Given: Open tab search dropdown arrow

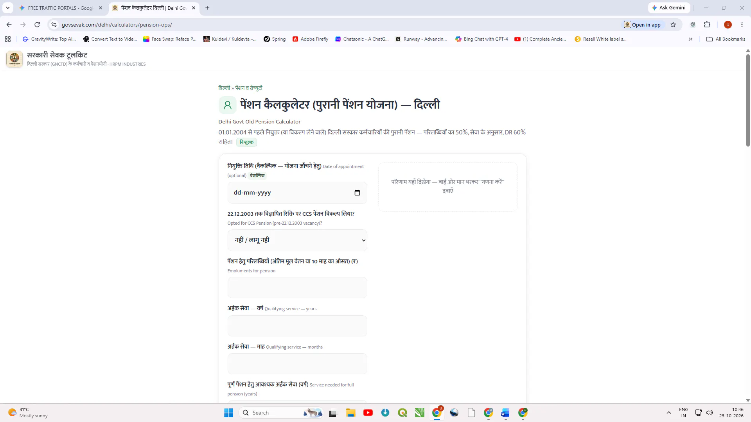Looking at the screenshot, I should click(x=8, y=8).
